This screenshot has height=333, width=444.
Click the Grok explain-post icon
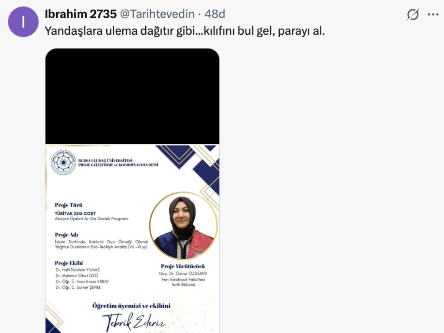(413, 14)
